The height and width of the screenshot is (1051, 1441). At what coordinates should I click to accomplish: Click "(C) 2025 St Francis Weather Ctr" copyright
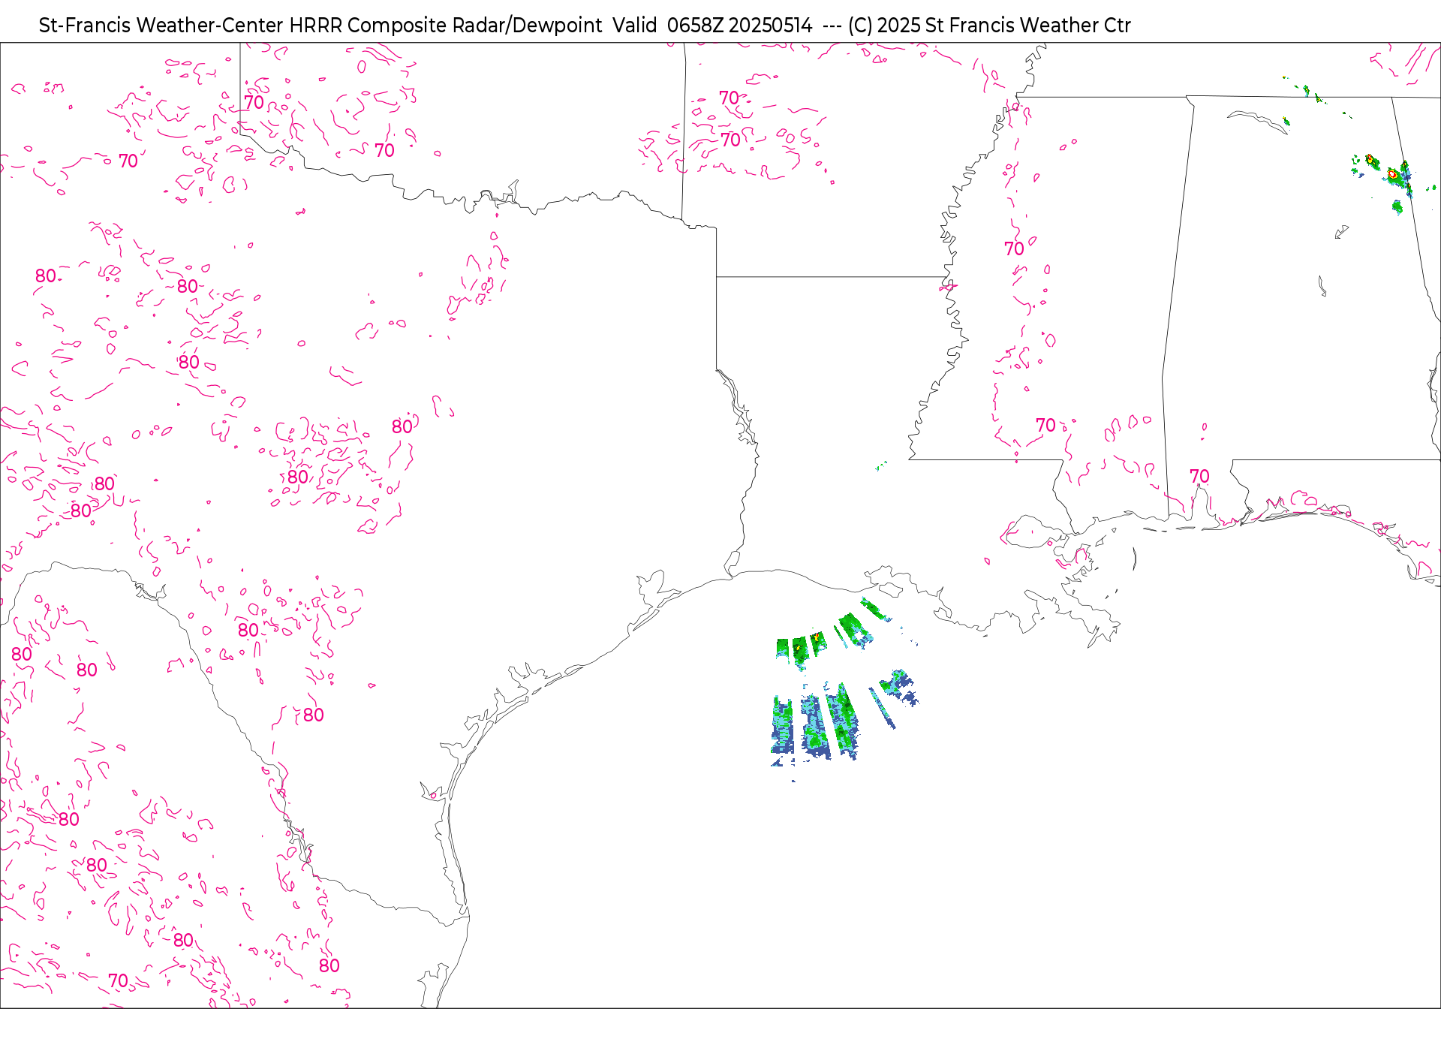pyautogui.click(x=989, y=26)
